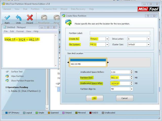This screenshot has width=162, height=121.
Task: Open the Wizard menu
Action: pyautogui.click(x=64, y=9)
